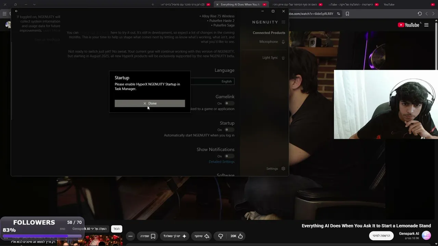The image size is (438, 246).
Task: Click the Pulsefire Haste 2 list item
Action: [221, 21]
